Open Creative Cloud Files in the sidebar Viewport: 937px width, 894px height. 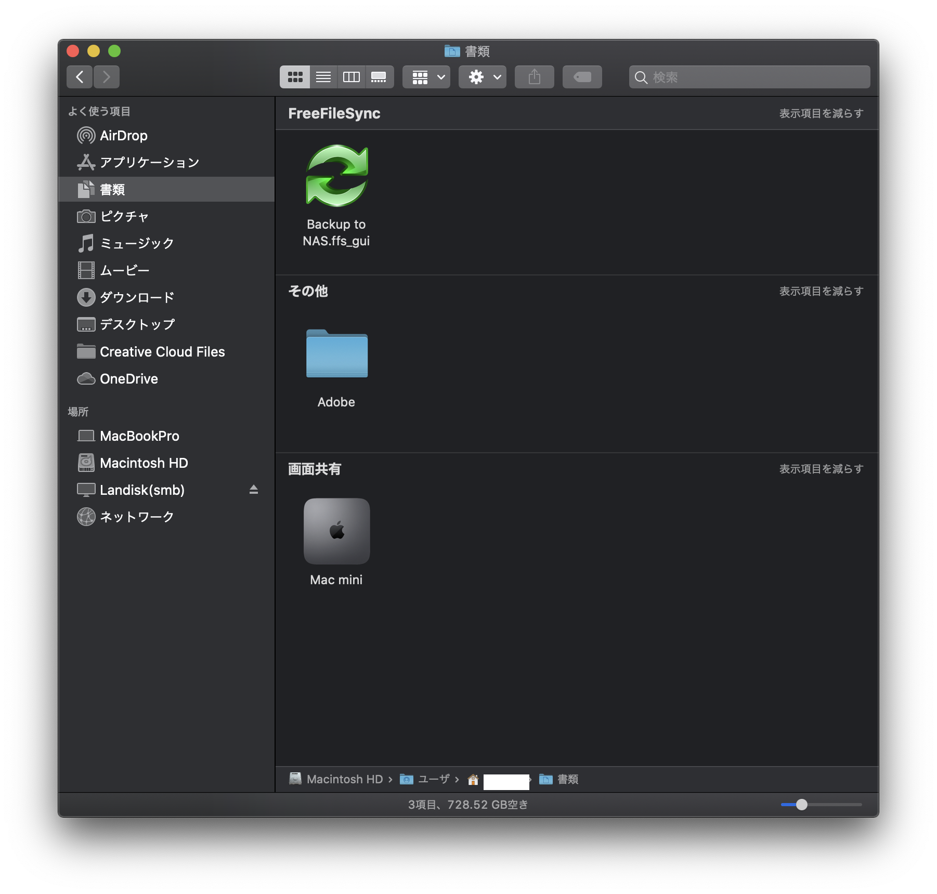tap(166, 352)
